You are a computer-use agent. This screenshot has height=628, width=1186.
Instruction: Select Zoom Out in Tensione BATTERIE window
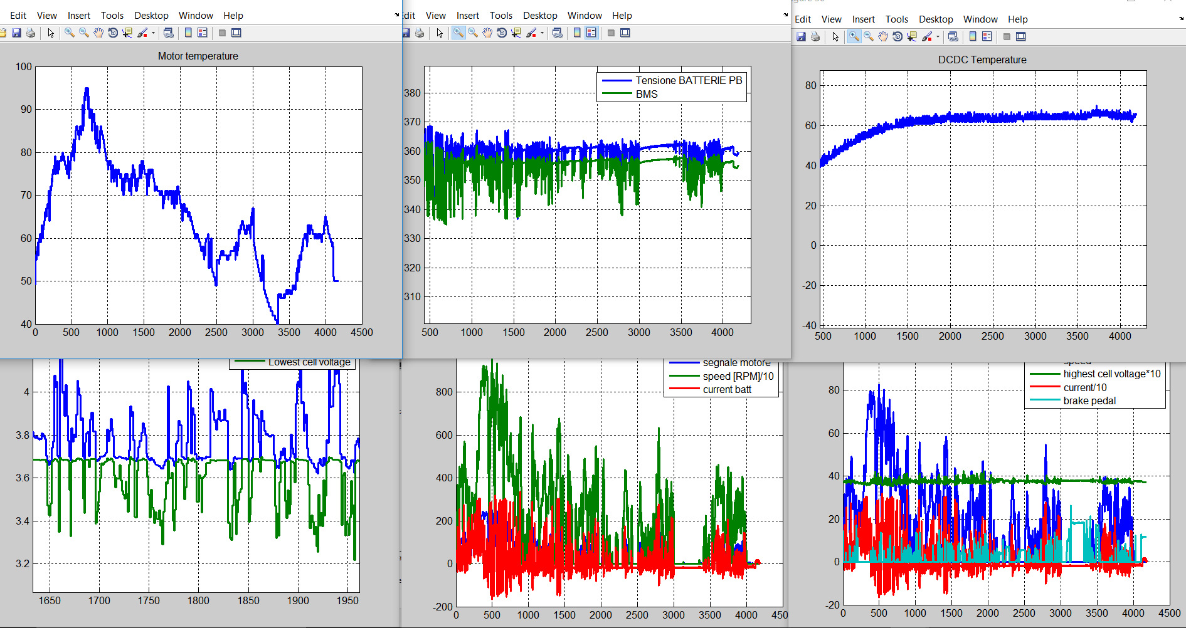click(473, 33)
